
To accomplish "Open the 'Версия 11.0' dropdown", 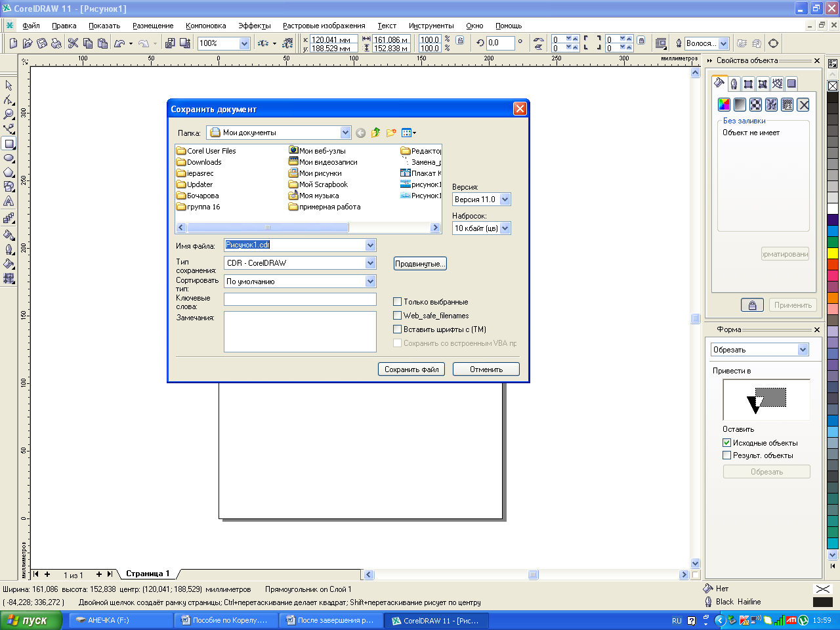I will coord(505,199).
